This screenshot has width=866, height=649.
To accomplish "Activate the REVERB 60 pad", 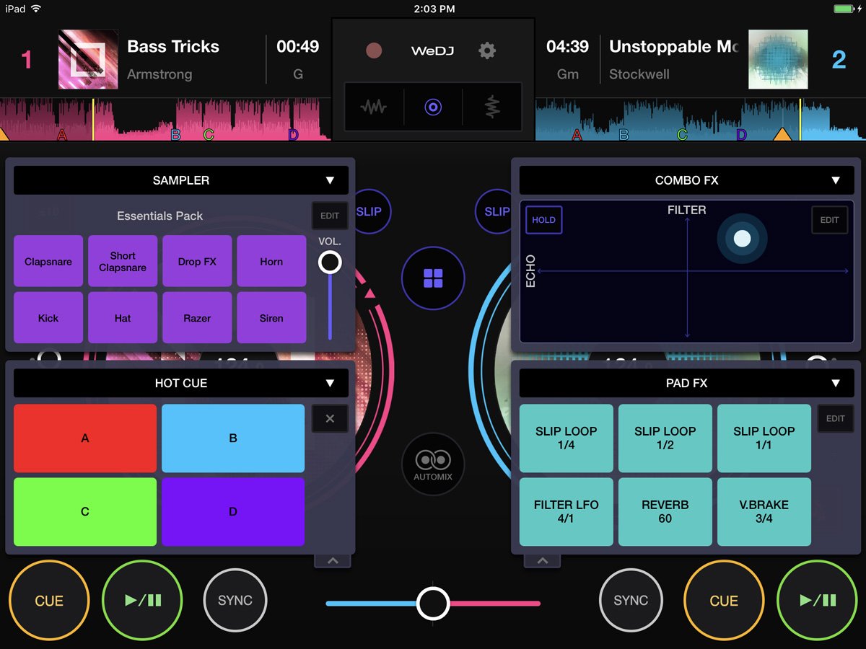I will click(x=665, y=511).
